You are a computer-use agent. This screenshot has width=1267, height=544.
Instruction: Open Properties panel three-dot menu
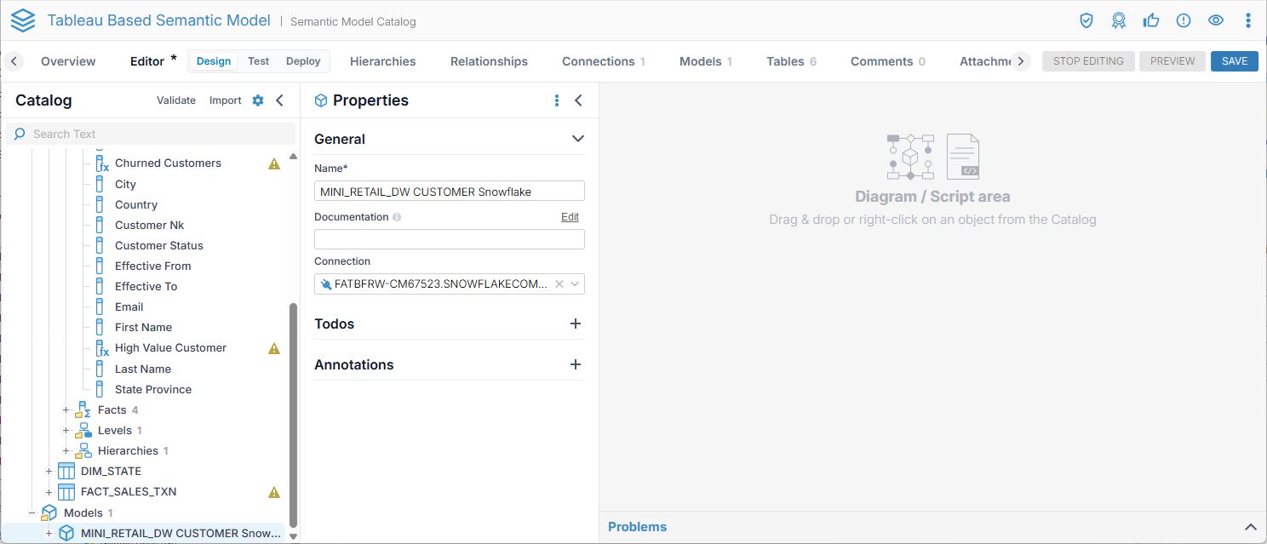pyautogui.click(x=557, y=100)
